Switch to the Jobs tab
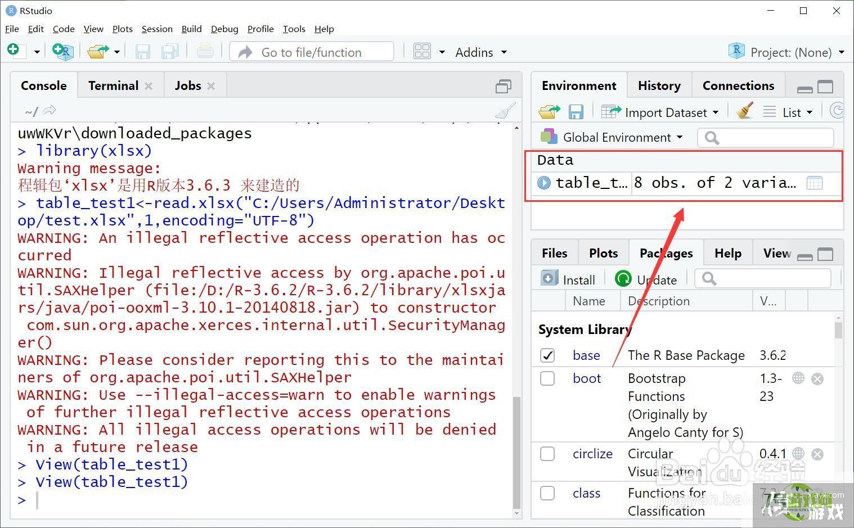This screenshot has height=528, width=854. click(x=187, y=85)
